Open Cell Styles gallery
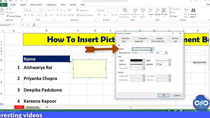 [x=143, y=13]
